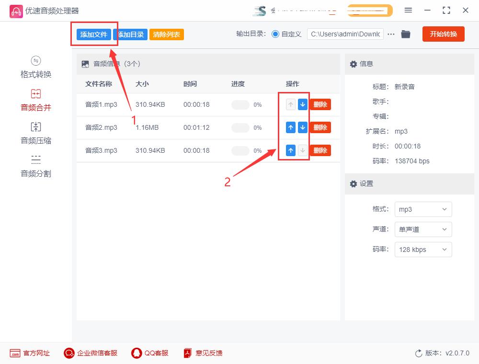Click the QQ客服 support icon

tap(149, 353)
